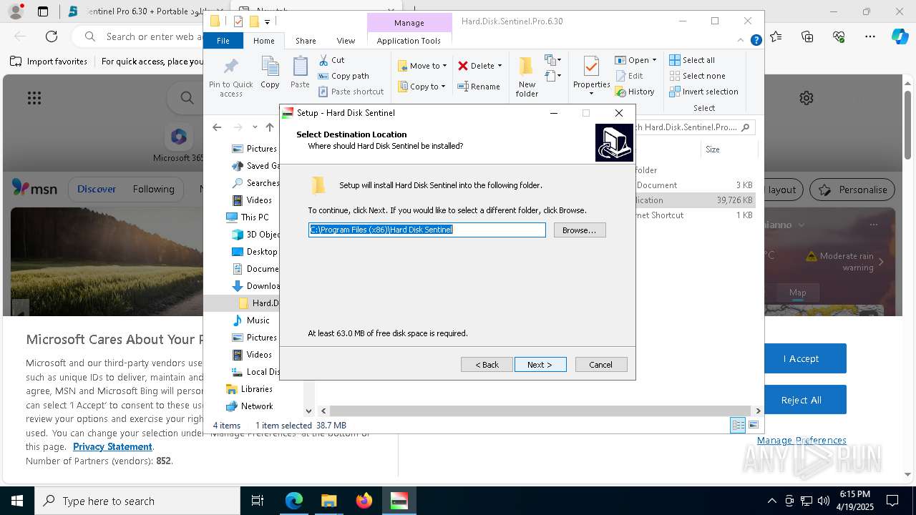
Task: Open the Browse folder dialog
Action: click(580, 230)
